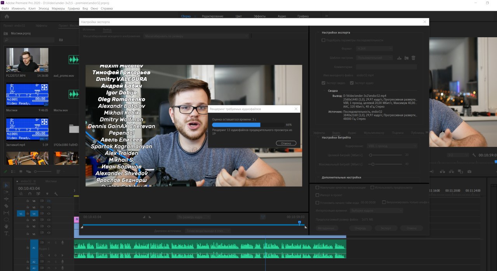Click the Экспорт button

(x=386, y=228)
